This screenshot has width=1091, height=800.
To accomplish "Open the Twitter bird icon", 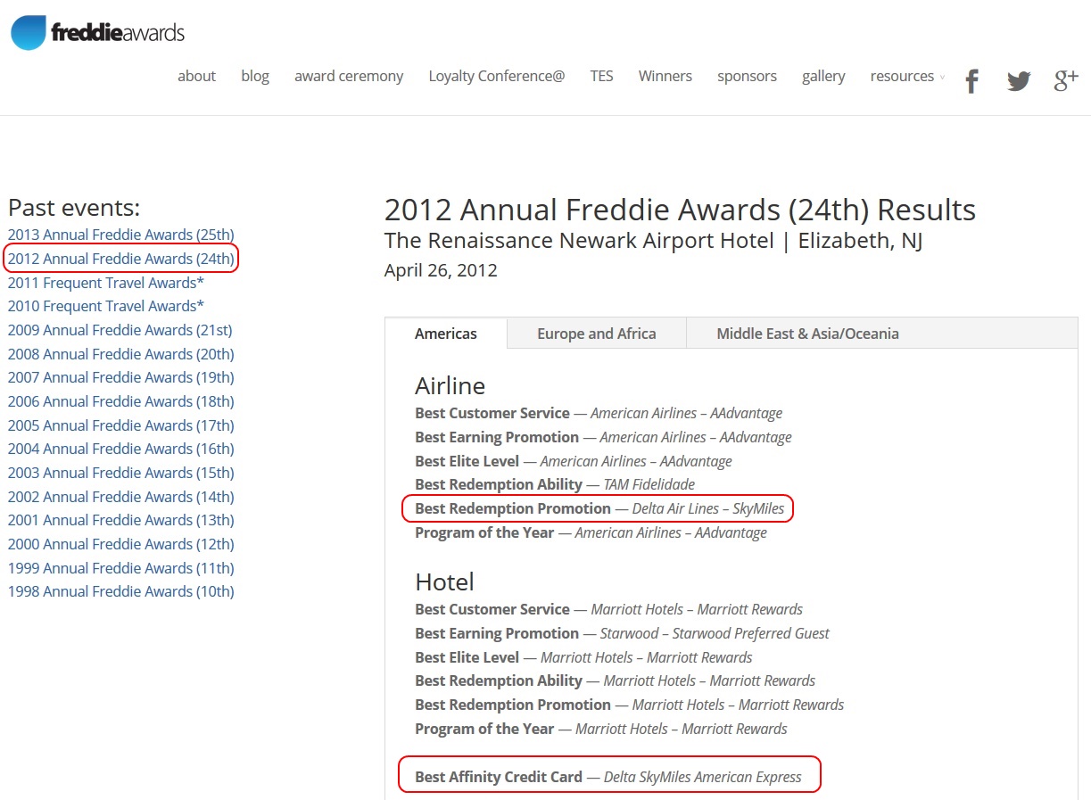I will [x=1019, y=81].
